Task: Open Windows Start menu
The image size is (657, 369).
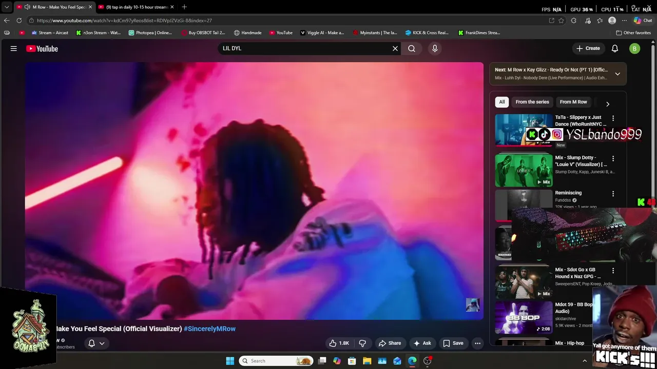Action: [230, 361]
